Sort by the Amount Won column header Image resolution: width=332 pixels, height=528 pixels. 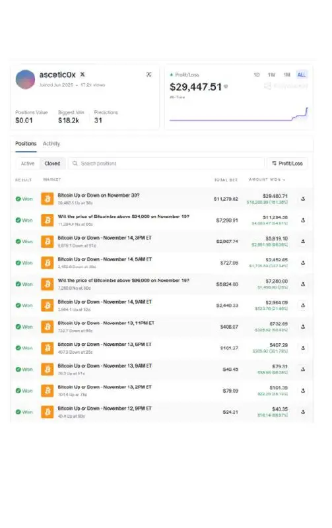point(267,180)
